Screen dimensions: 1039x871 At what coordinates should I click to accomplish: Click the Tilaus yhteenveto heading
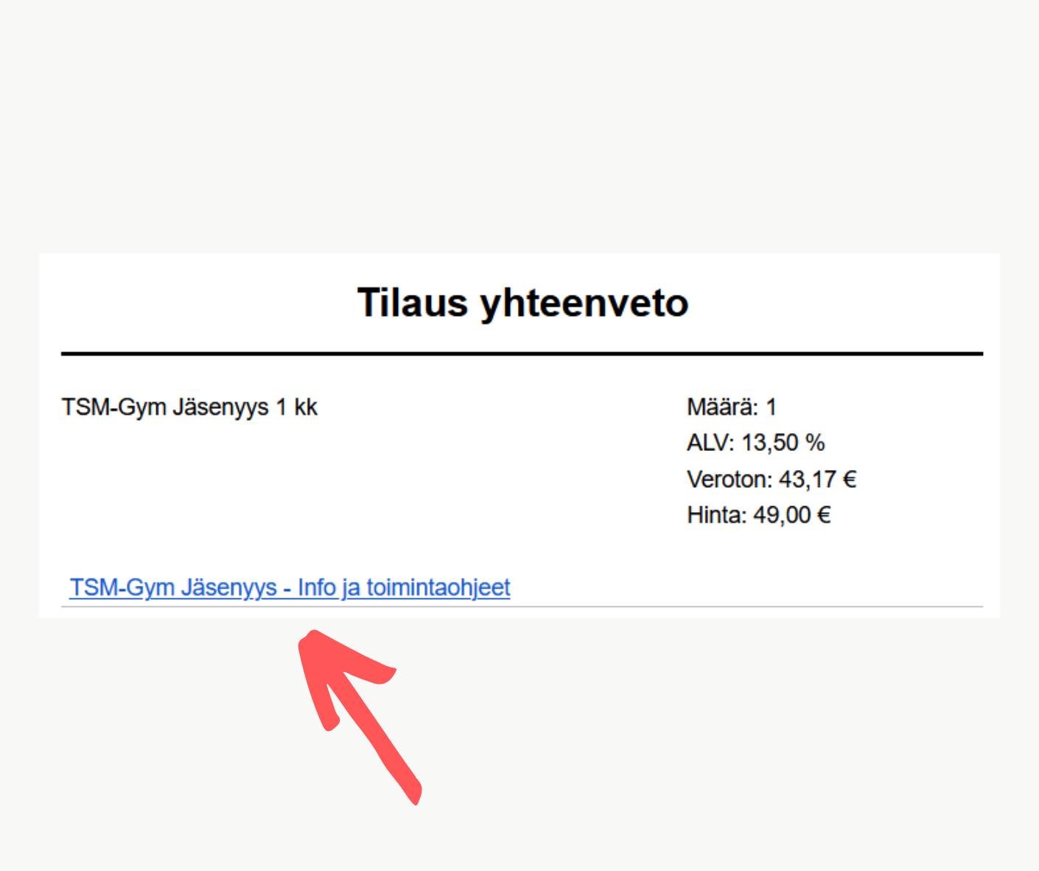[x=522, y=303]
